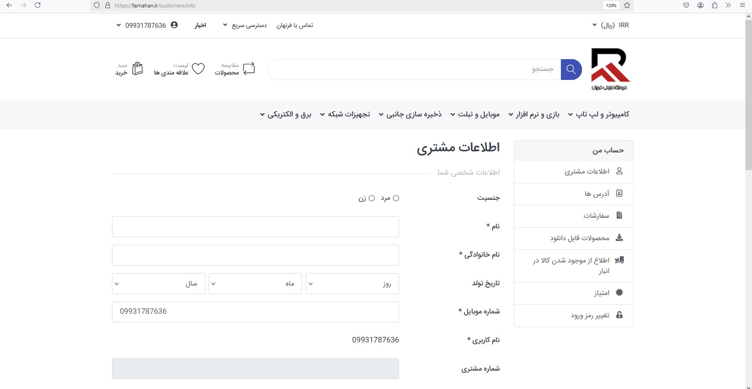The image size is (752, 389).
Task: Click the blue search magnifier button
Action: point(571,69)
